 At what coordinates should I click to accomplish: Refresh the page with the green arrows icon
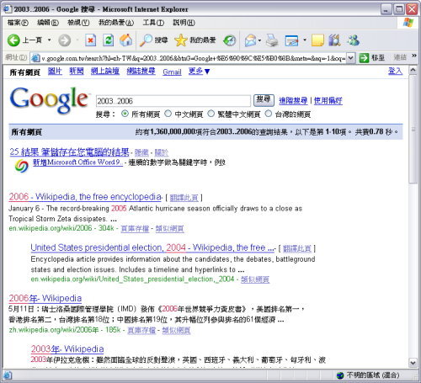coord(109,40)
